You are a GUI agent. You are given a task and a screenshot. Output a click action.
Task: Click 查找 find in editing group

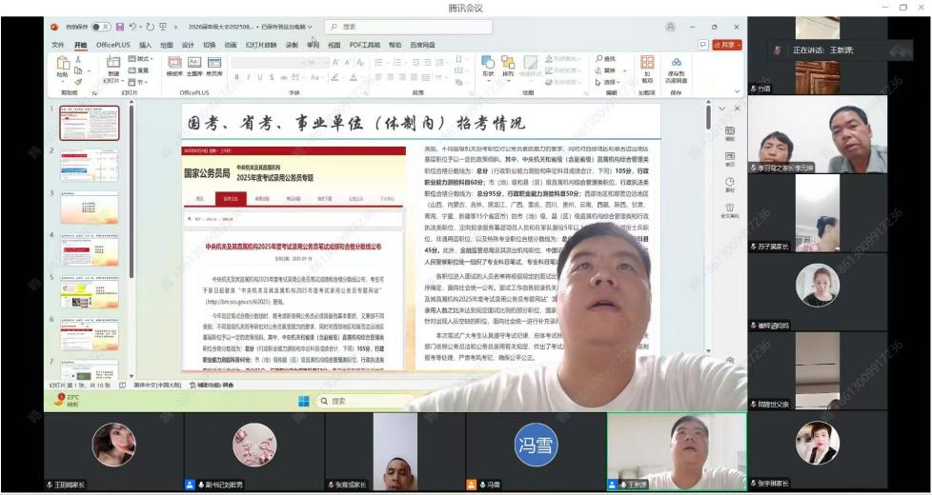tap(606, 59)
